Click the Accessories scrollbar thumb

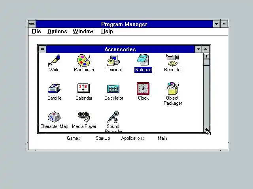206,62
